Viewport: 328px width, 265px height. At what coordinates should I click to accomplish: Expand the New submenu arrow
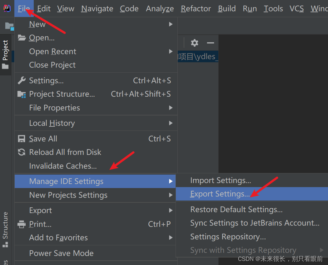pos(171,24)
